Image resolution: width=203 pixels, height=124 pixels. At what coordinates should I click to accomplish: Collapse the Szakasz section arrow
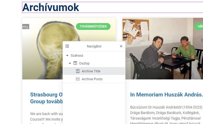point(67,56)
